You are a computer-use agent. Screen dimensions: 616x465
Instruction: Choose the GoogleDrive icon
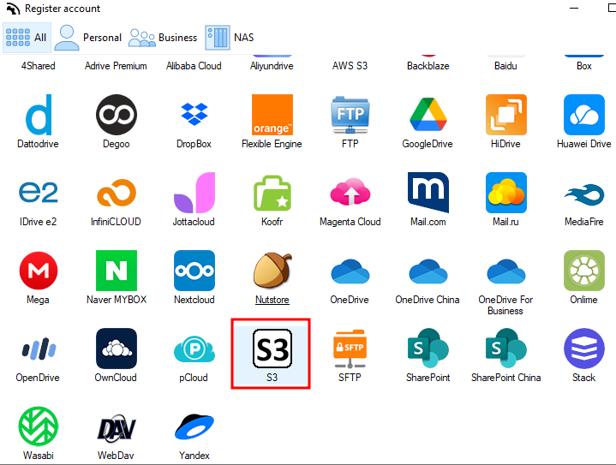tap(428, 114)
